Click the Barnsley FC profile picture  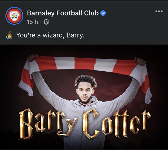(x=14, y=16)
